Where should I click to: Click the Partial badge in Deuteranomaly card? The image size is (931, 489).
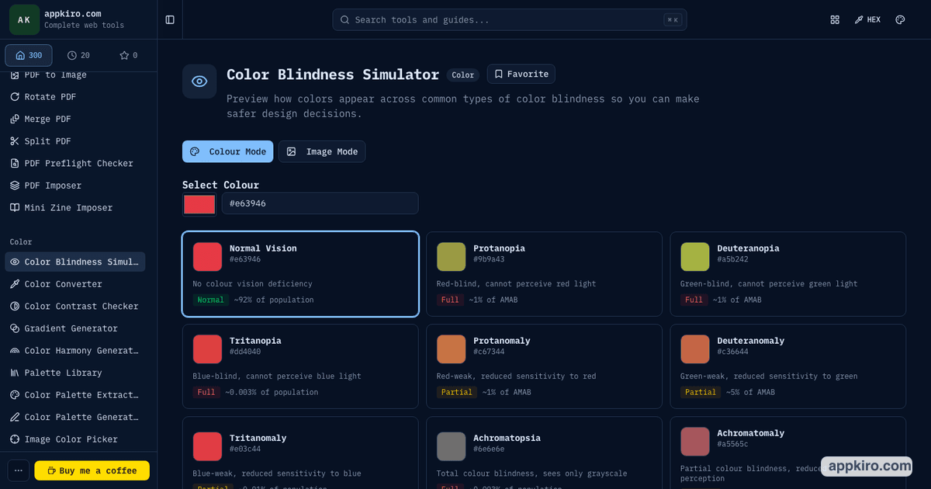tap(701, 392)
